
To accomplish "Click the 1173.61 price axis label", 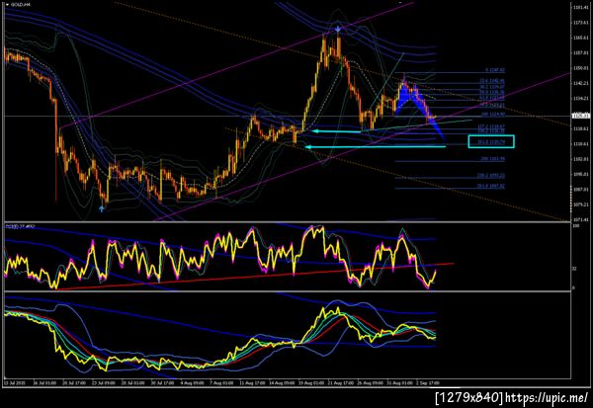I will pyautogui.click(x=580, y=23).
